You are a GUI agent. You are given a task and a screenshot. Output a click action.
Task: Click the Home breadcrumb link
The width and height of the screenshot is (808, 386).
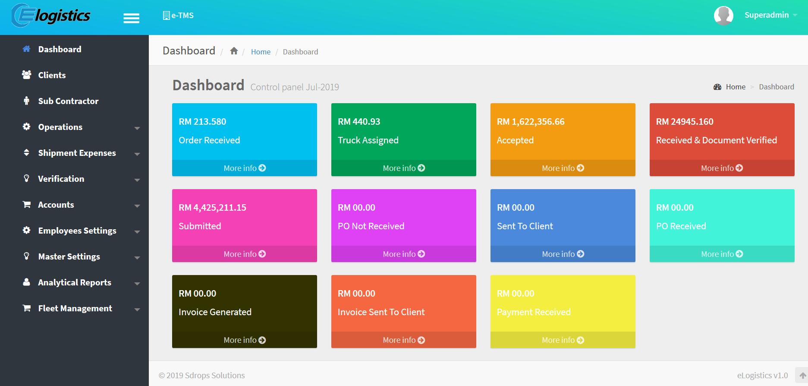[x=261, y=52]
